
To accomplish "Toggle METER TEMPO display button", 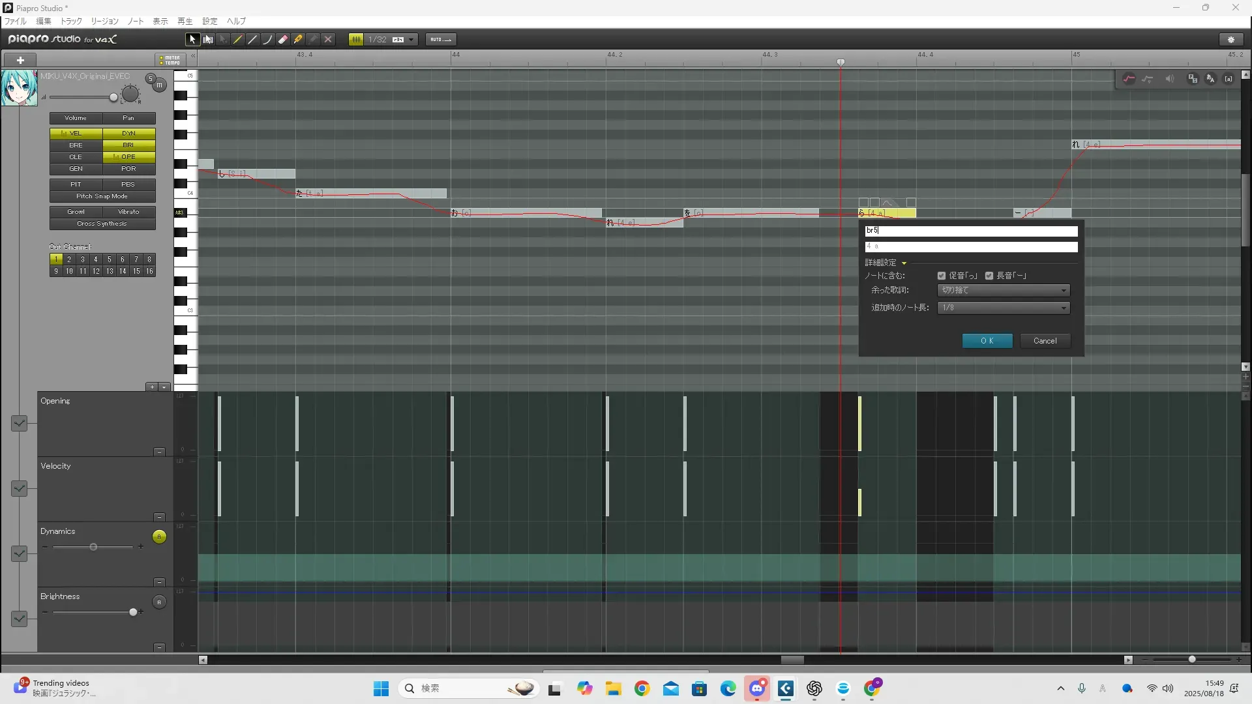I will (x=170, y=60).
